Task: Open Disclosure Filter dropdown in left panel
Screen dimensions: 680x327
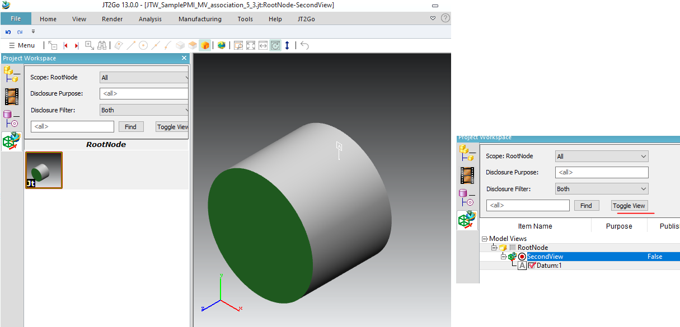Action: click(x=144, y=110)
